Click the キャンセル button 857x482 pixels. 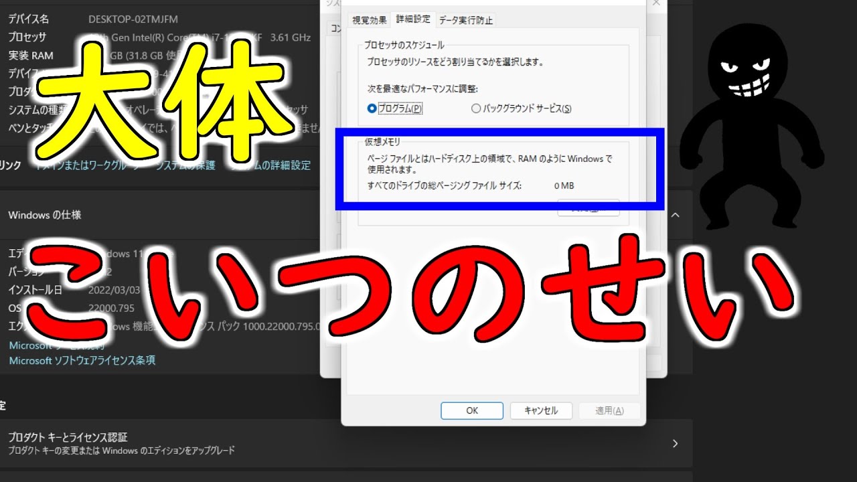pyautogui.click(x=541, y=410)
